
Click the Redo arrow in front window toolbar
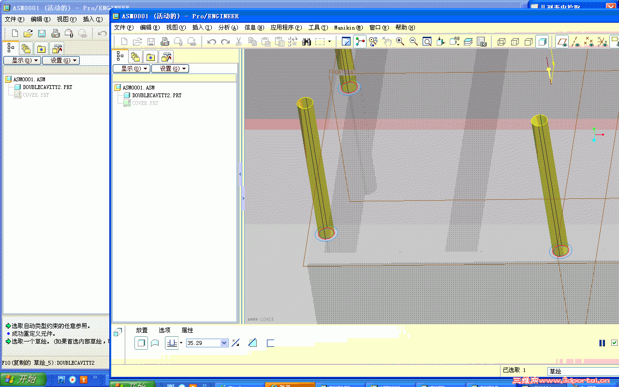[x=225, y=42]
